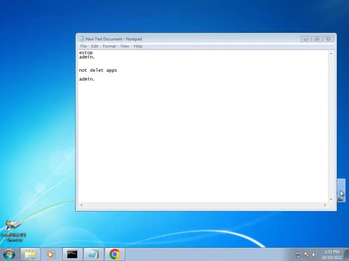Screen dimensions: 349x261
Task: Open the File menu in Notepad
Action: [84, 46]
